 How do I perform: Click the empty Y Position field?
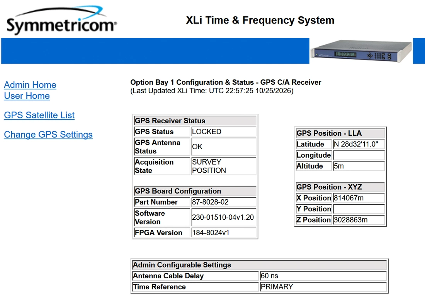[359, 209]
